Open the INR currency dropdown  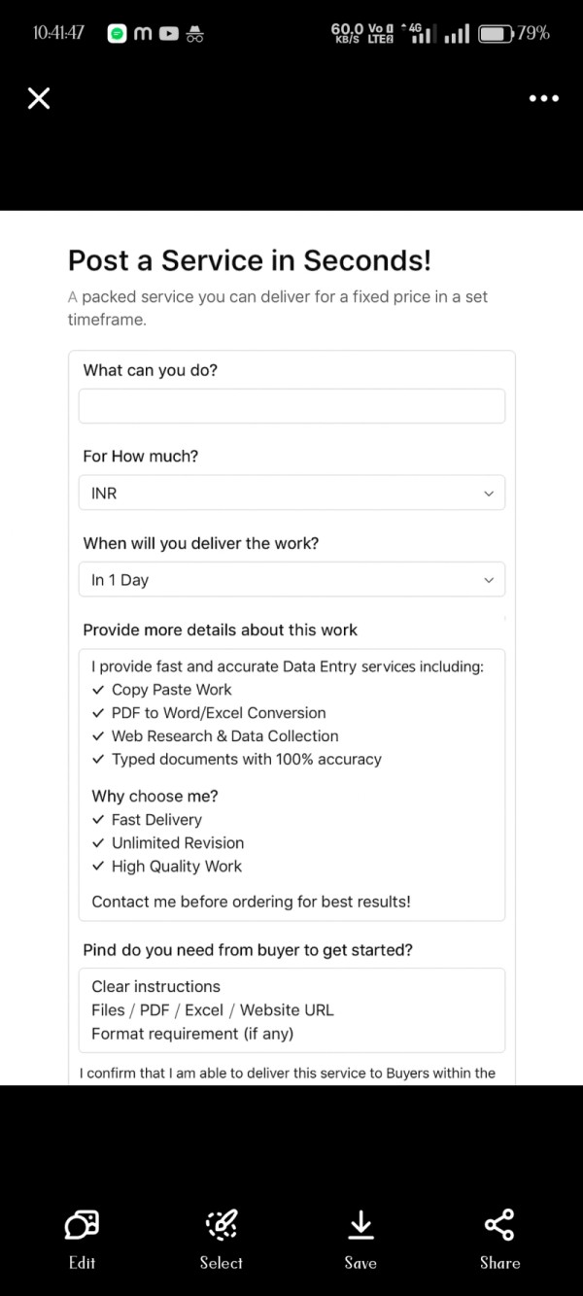coord(291,493)
